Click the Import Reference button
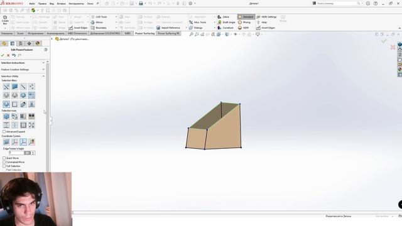 (x=168, y=28)
